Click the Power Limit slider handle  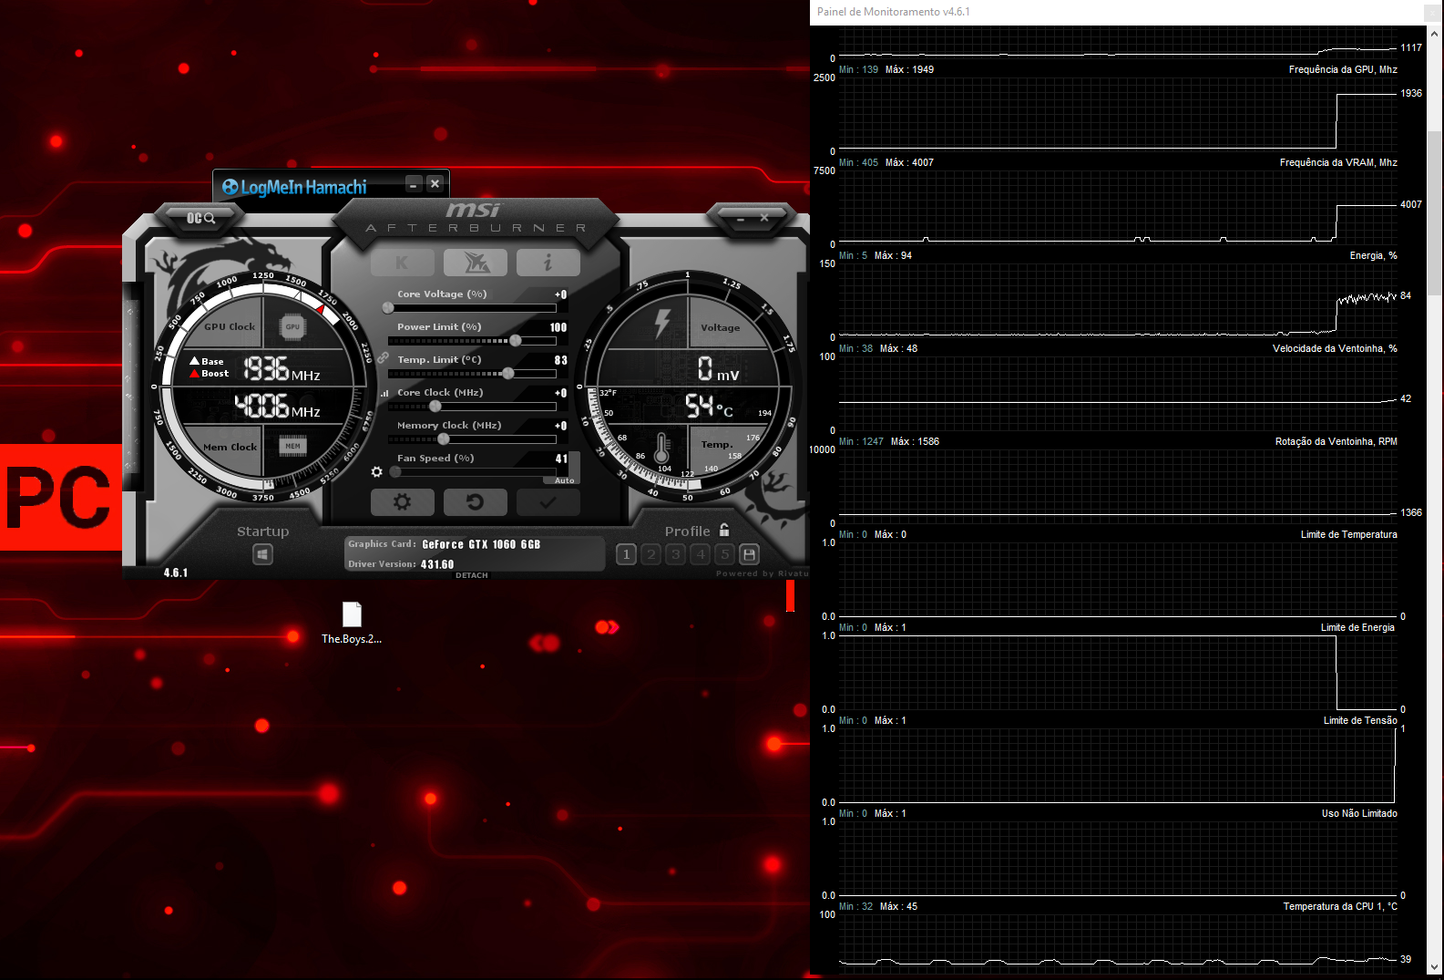tap(516, 340)
